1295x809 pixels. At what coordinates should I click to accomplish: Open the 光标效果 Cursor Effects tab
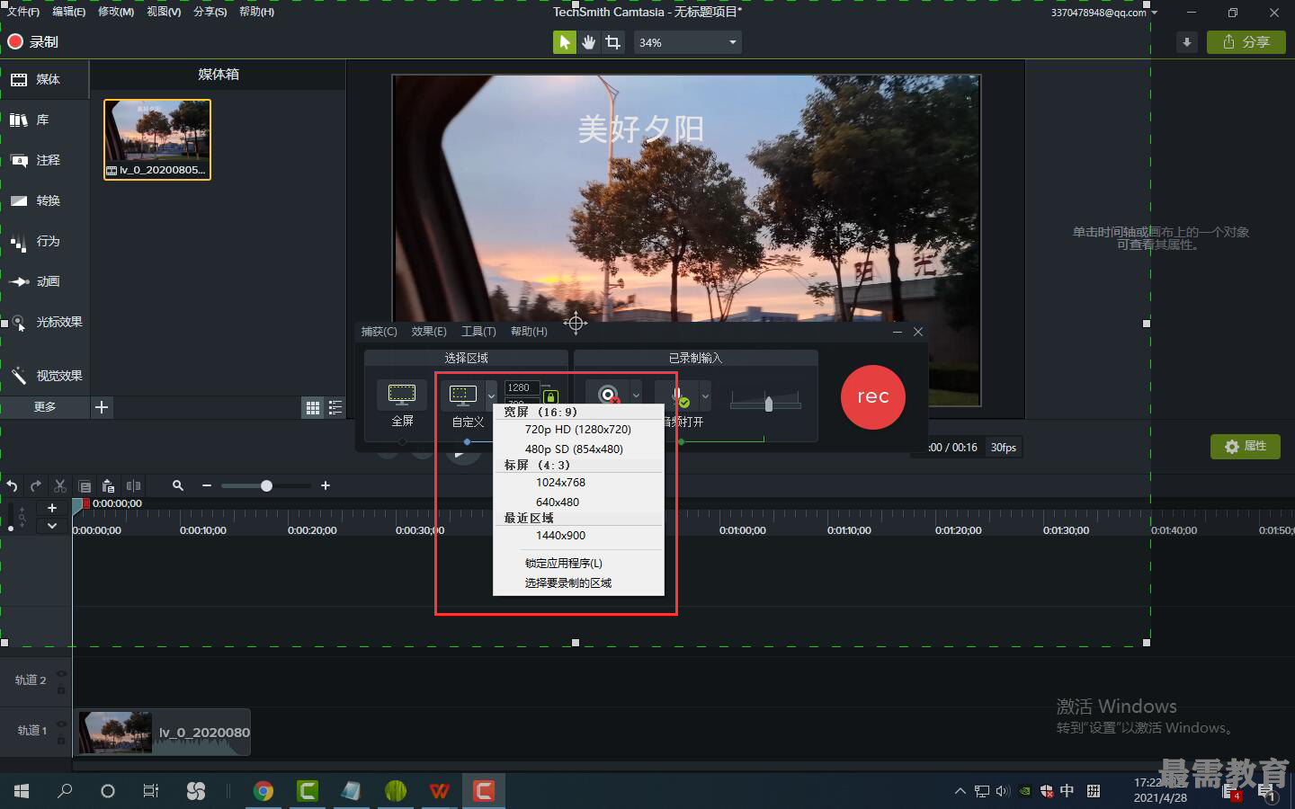tap(45, 322)
